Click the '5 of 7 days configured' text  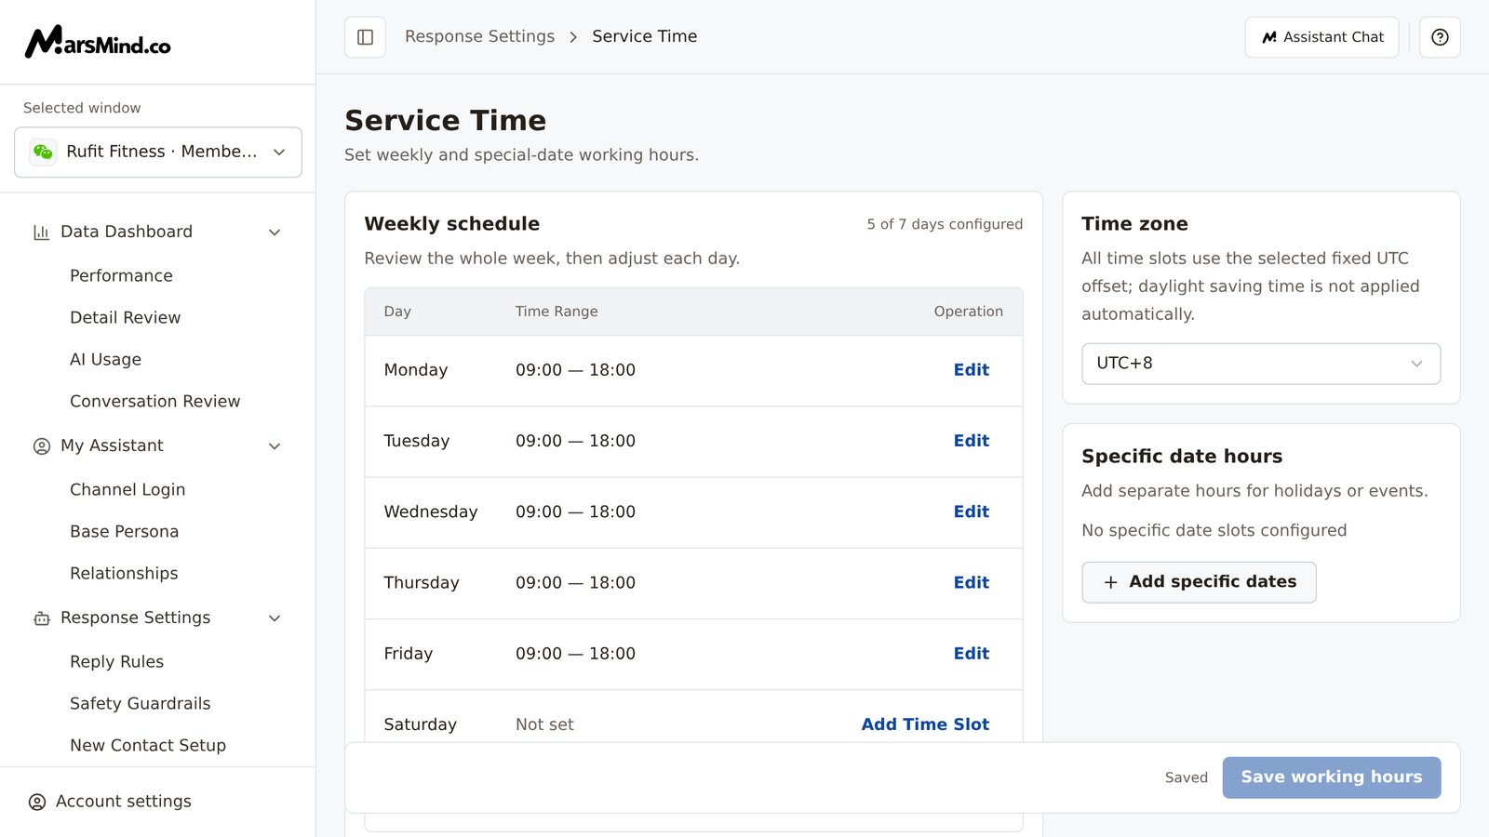coord(945,224)
